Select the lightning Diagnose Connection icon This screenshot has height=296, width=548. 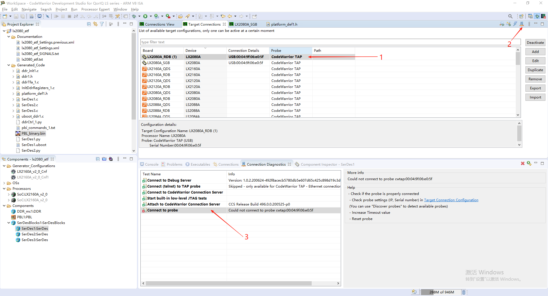click(515, 24)
